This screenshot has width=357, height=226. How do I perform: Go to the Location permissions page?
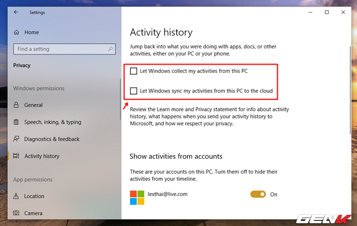pos(34,196)
